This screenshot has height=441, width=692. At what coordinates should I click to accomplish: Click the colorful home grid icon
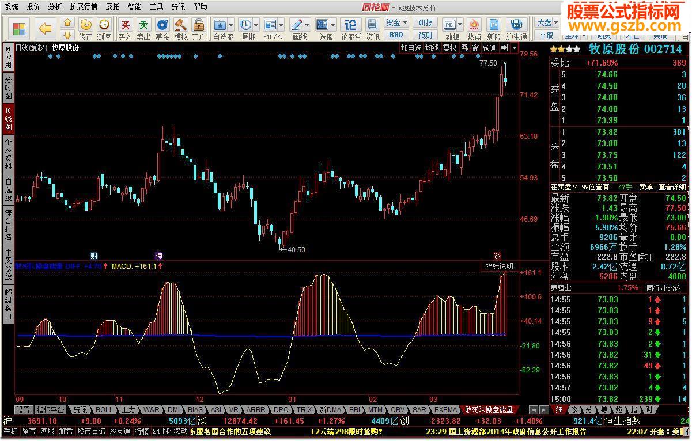pos(20,29)
